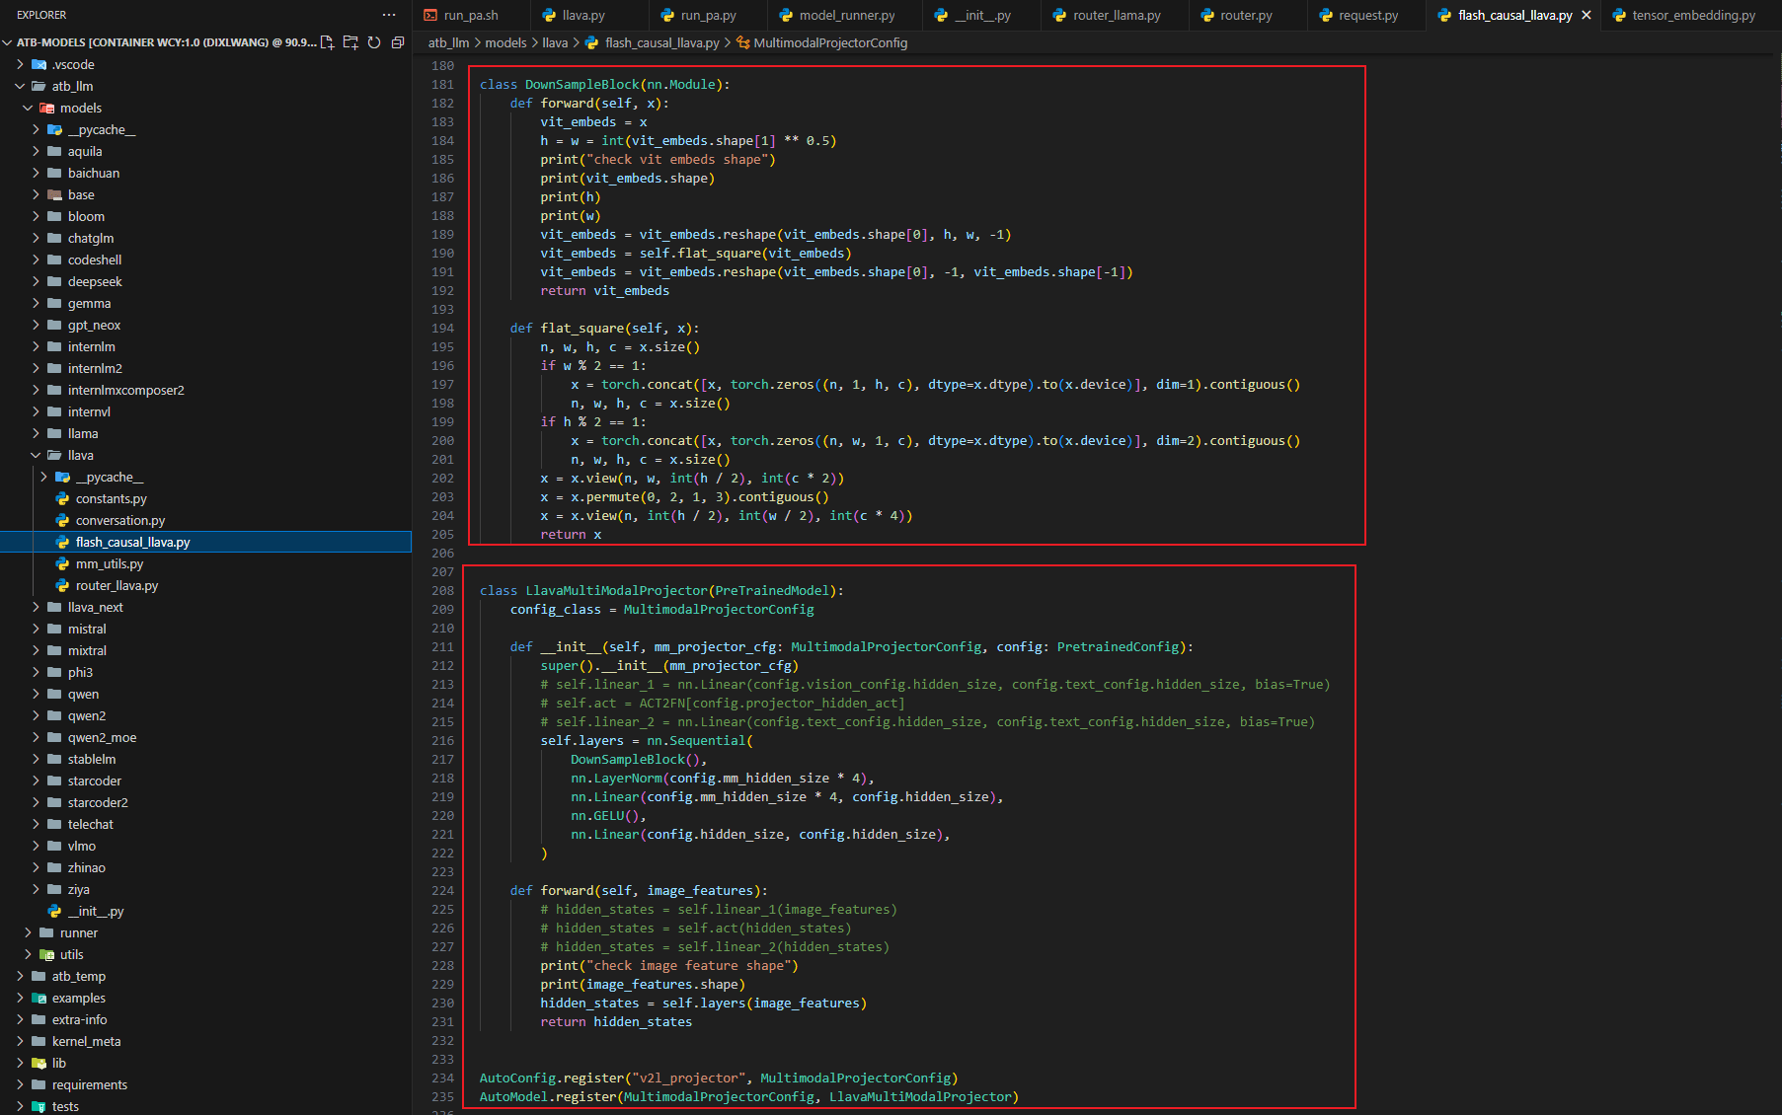This screenshot has width=1782, height=1115.
Task: Open the tensor_embedding.py tab
Action: click(1693, 15)
